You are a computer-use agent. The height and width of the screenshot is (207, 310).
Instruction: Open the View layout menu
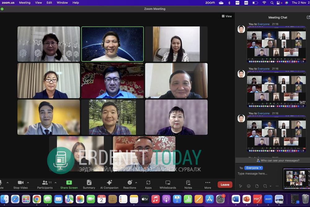point(227,16)
